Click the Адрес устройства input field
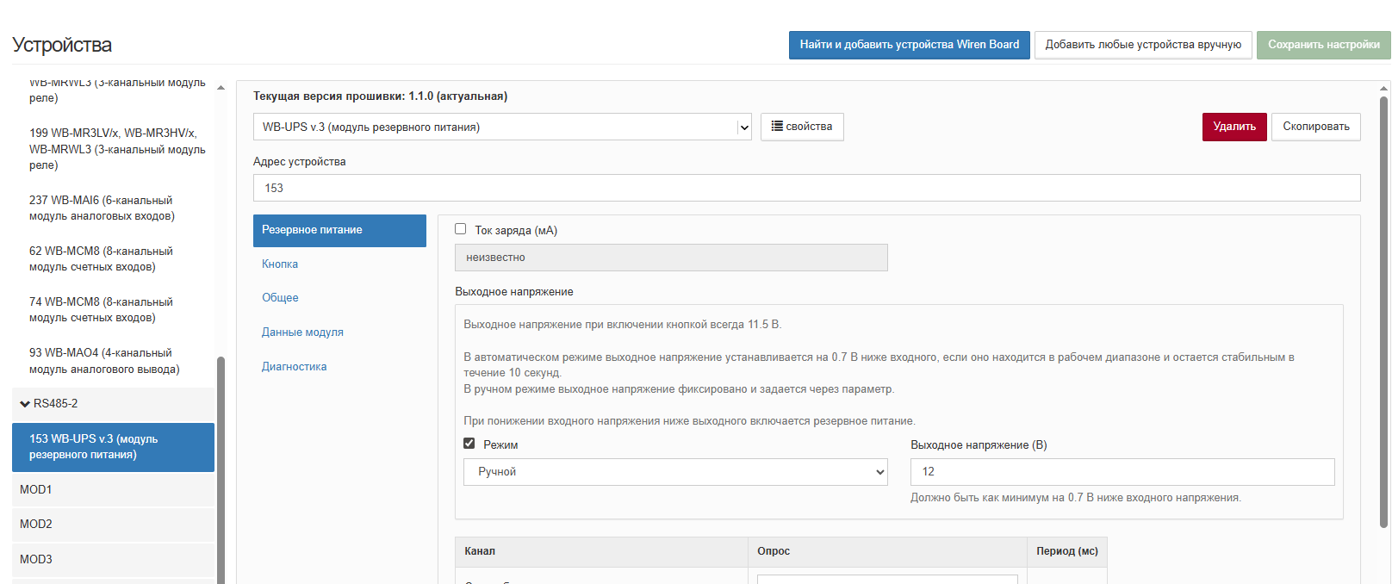1392x584 pixels. tap(806, 188)
